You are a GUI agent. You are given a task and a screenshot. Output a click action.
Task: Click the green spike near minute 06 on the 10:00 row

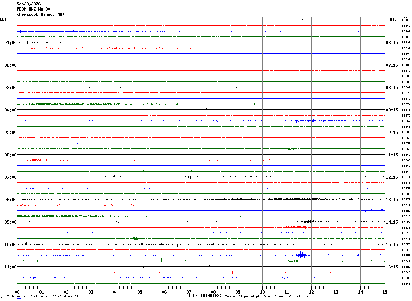click(162, 260)
